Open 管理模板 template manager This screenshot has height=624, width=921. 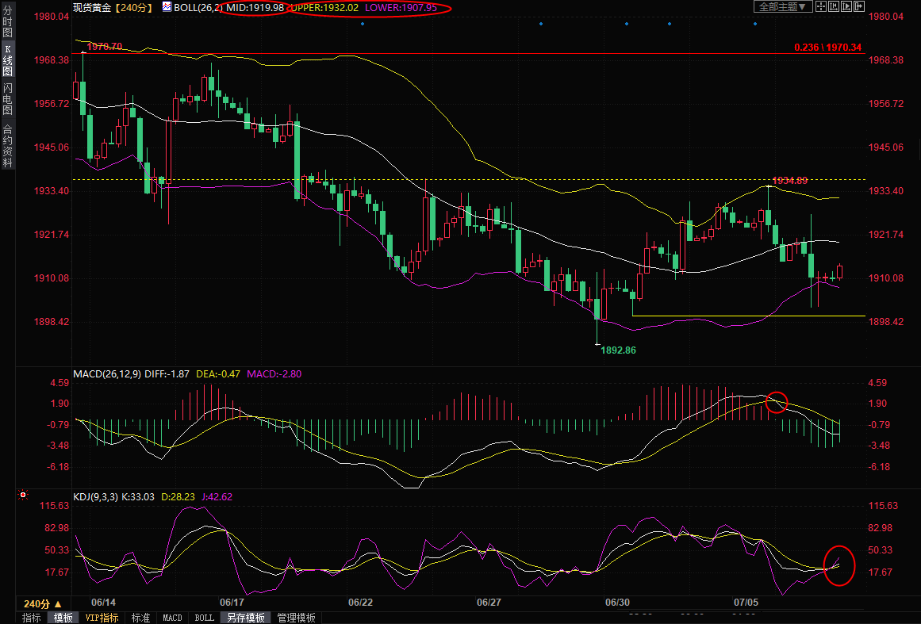(296, 618)
